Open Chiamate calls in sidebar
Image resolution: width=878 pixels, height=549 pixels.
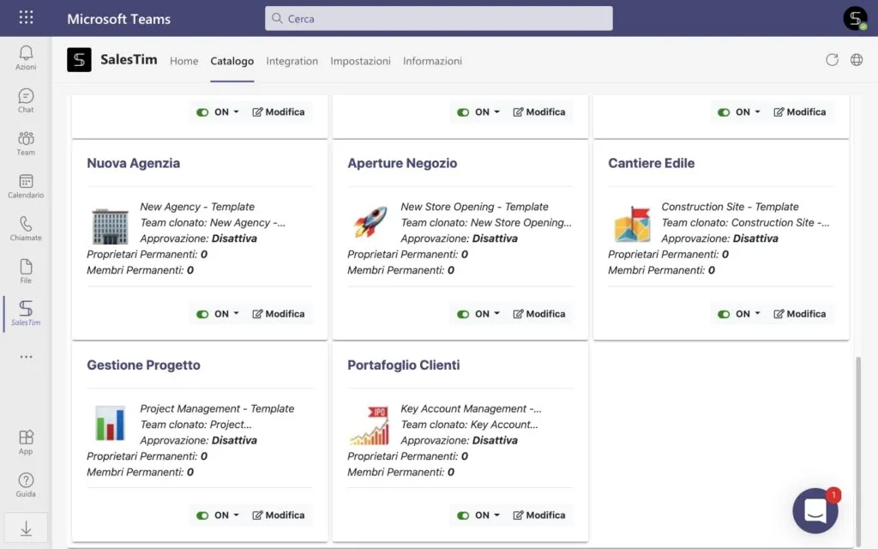pos(26,228)
